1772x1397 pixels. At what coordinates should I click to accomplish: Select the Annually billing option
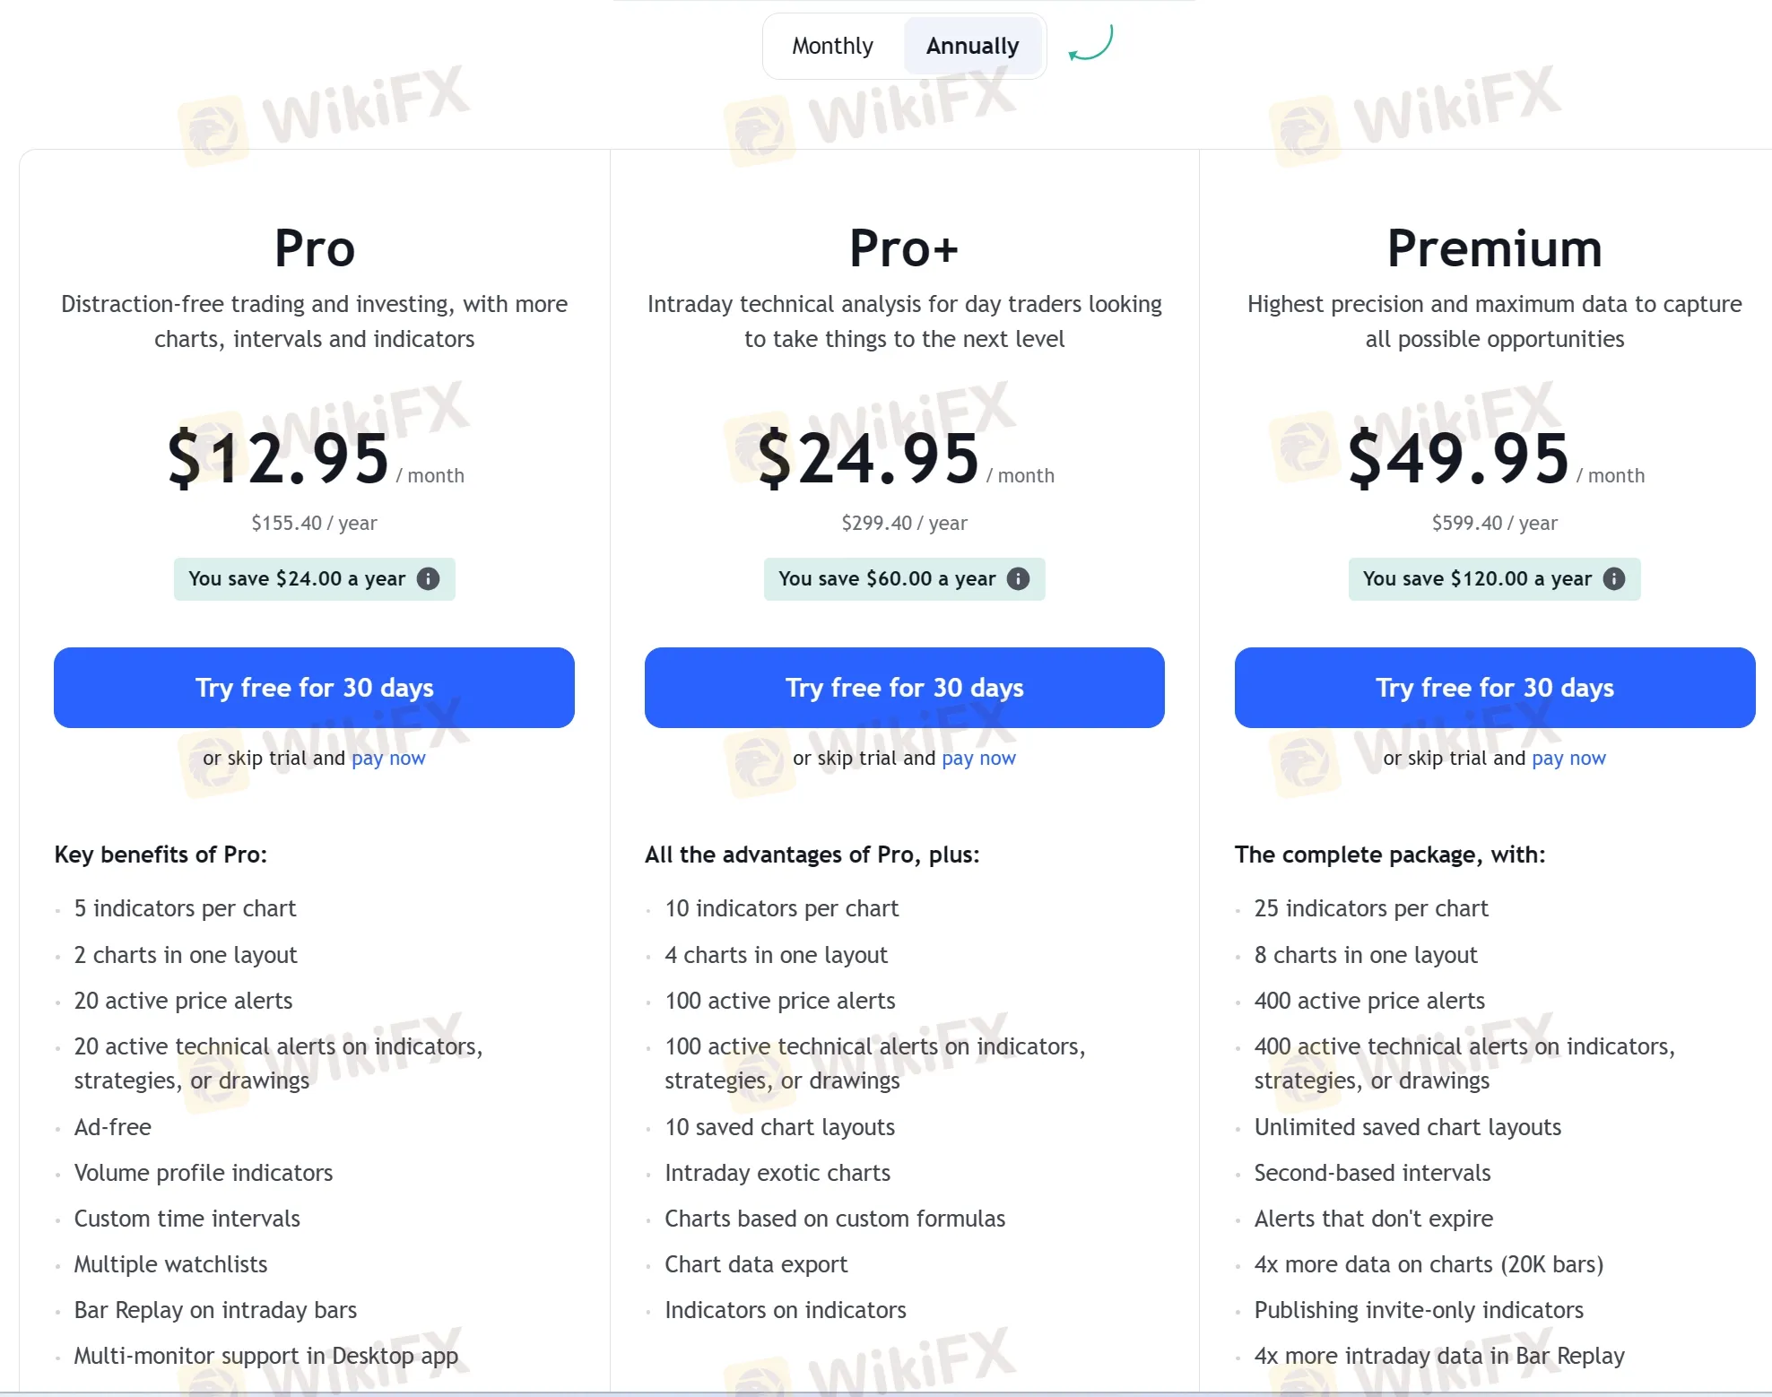tap(972, 46)
